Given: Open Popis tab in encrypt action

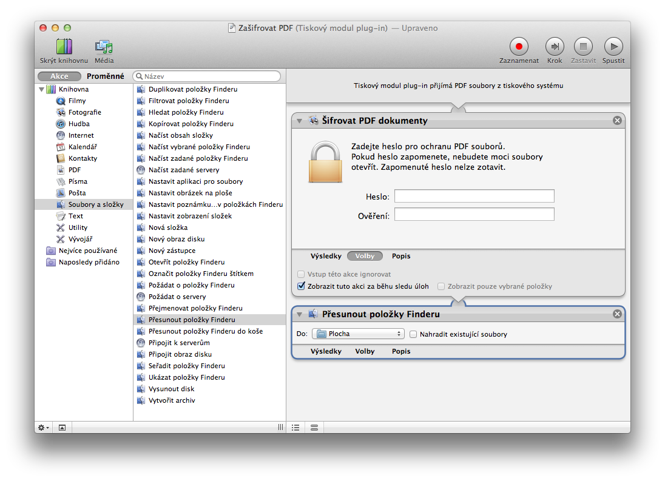Looking at the screenshot, I should click(x=400, y=256).
